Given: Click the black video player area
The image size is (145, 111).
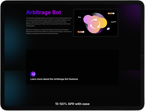Looking at the screenshot, I should pyautogui.click(x=72, y=67).
